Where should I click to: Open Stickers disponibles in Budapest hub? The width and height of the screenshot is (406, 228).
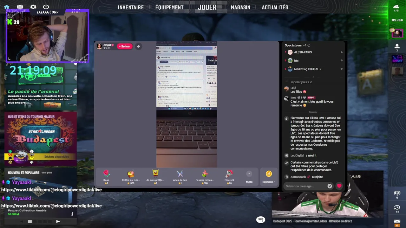point(56,157)
